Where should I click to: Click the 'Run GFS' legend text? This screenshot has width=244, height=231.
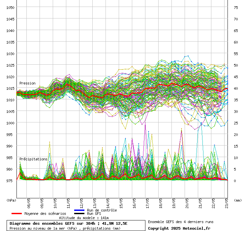pyautogui.click(x=94, y=214)
